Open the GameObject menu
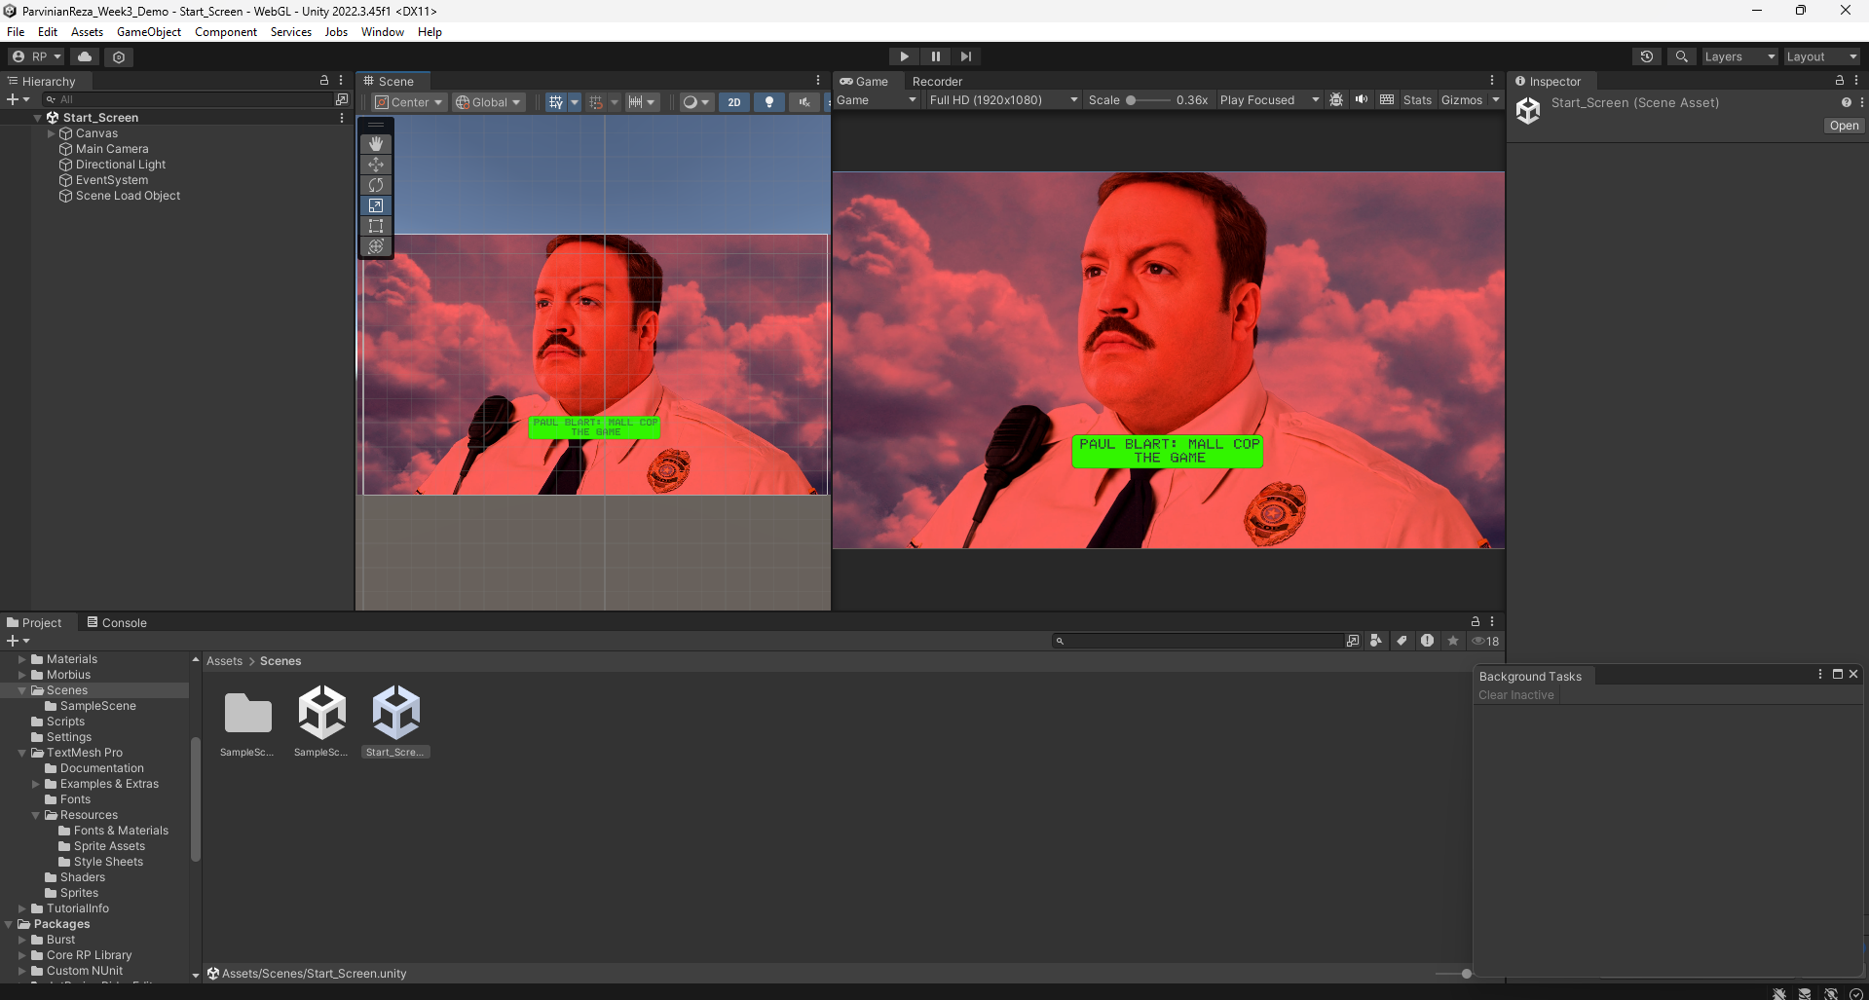Image resolution: width=1869 pixels, height=1000 pixels. 149,31
